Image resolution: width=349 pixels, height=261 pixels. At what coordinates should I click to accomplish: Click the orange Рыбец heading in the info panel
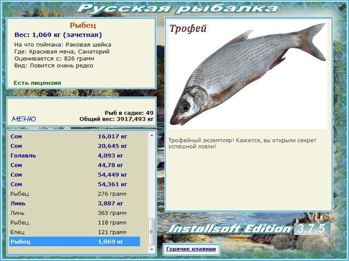click(x=83, y=25)
